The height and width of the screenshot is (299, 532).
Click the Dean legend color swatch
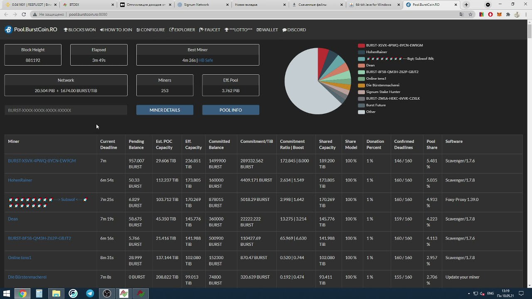point(362,65)
